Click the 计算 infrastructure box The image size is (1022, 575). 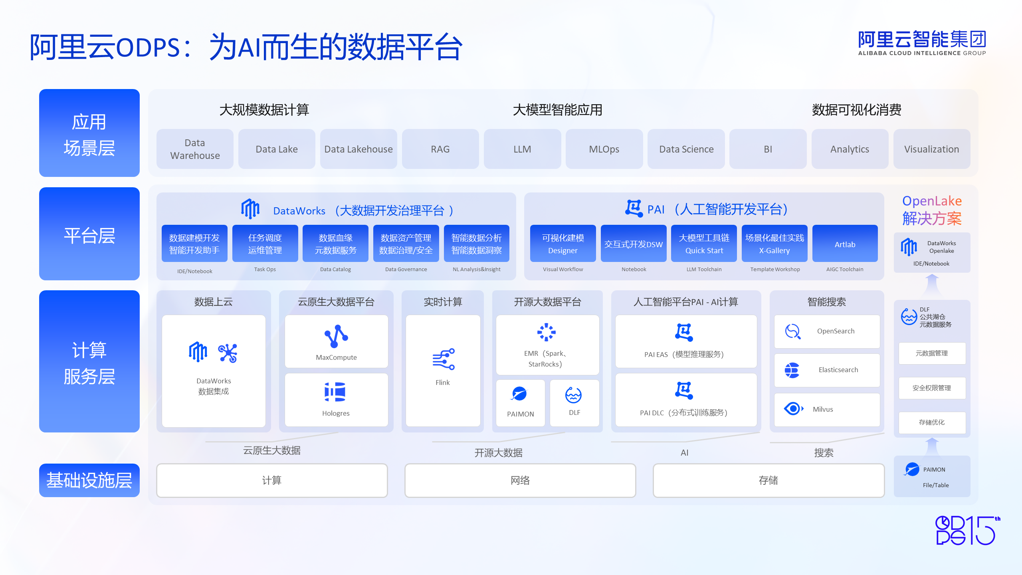click(272, 480)
